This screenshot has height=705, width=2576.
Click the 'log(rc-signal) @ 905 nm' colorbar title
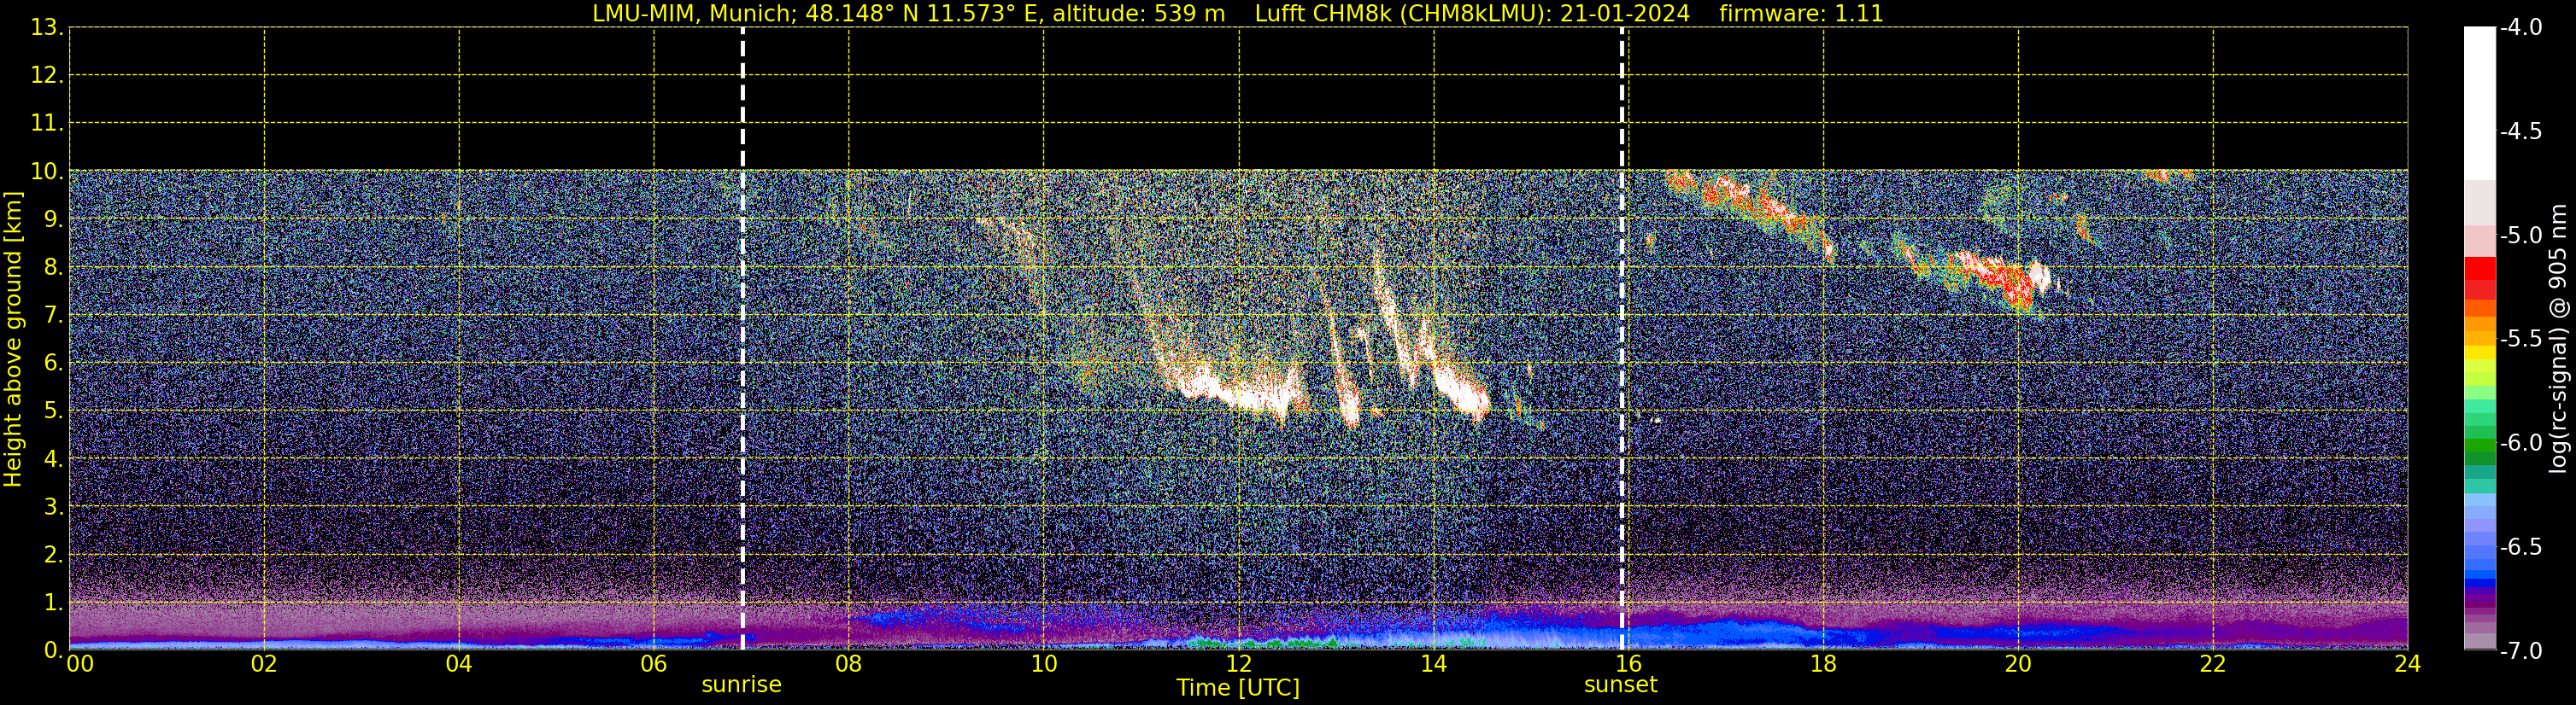click(x=2558, y=339)
